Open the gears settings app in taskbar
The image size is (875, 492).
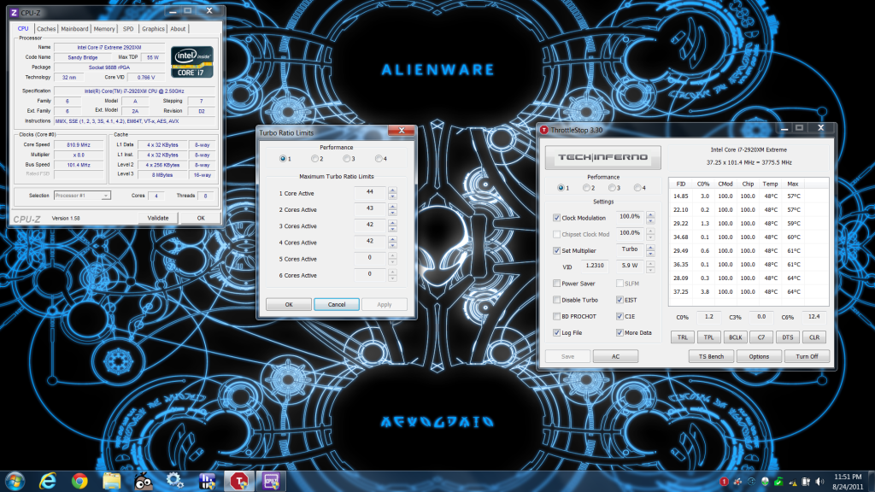point(175,481)
